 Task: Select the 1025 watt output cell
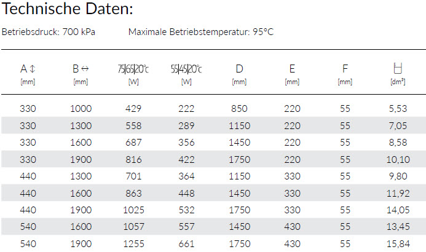point(133,210)
